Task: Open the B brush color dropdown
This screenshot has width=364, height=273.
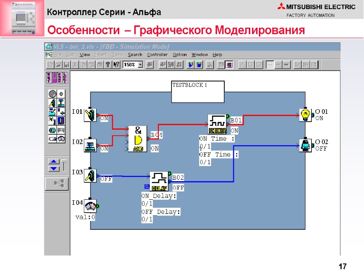Action: (306, 65)
